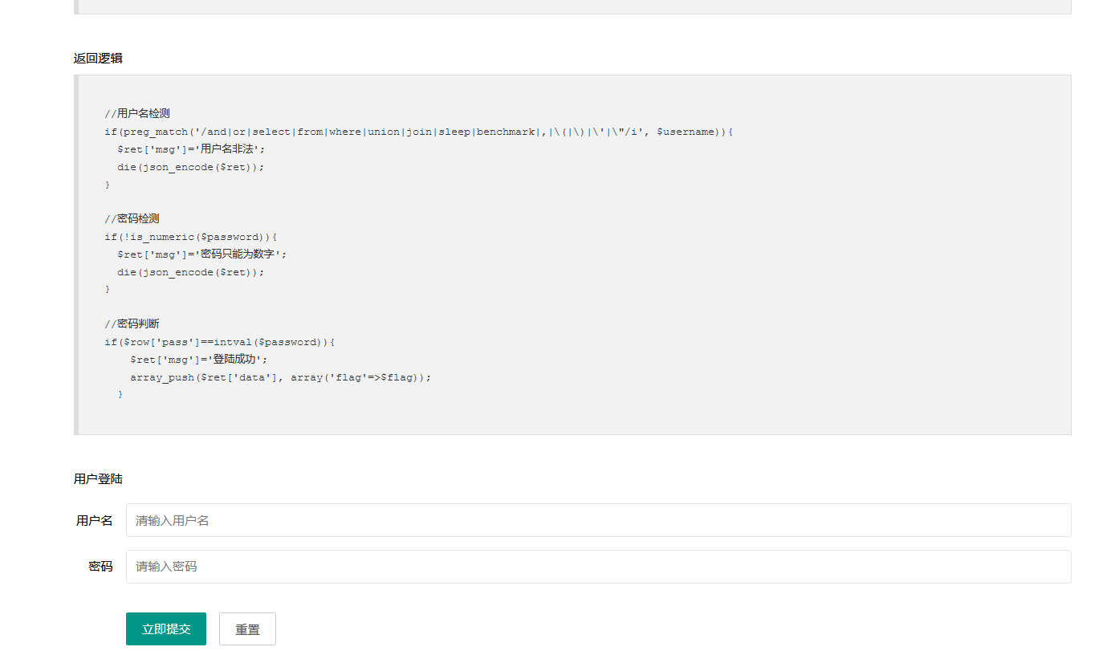Reset the form with 重置 button

247,629
